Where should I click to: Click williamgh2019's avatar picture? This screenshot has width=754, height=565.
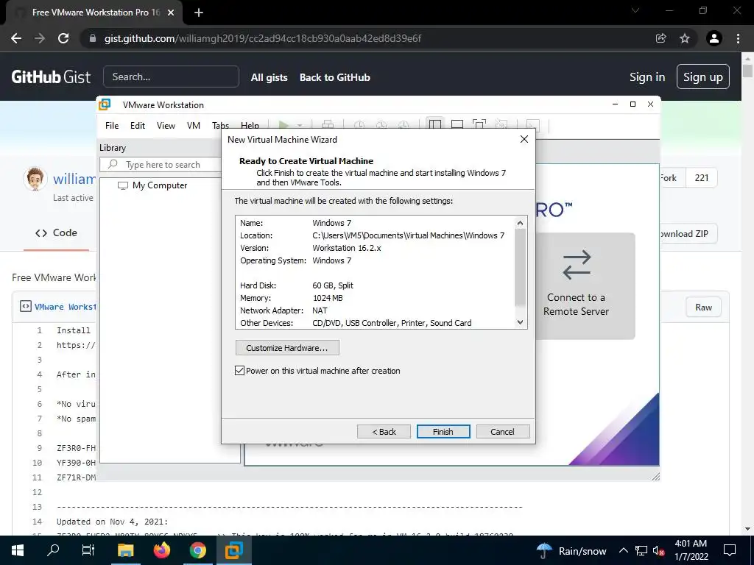(35, 179)
